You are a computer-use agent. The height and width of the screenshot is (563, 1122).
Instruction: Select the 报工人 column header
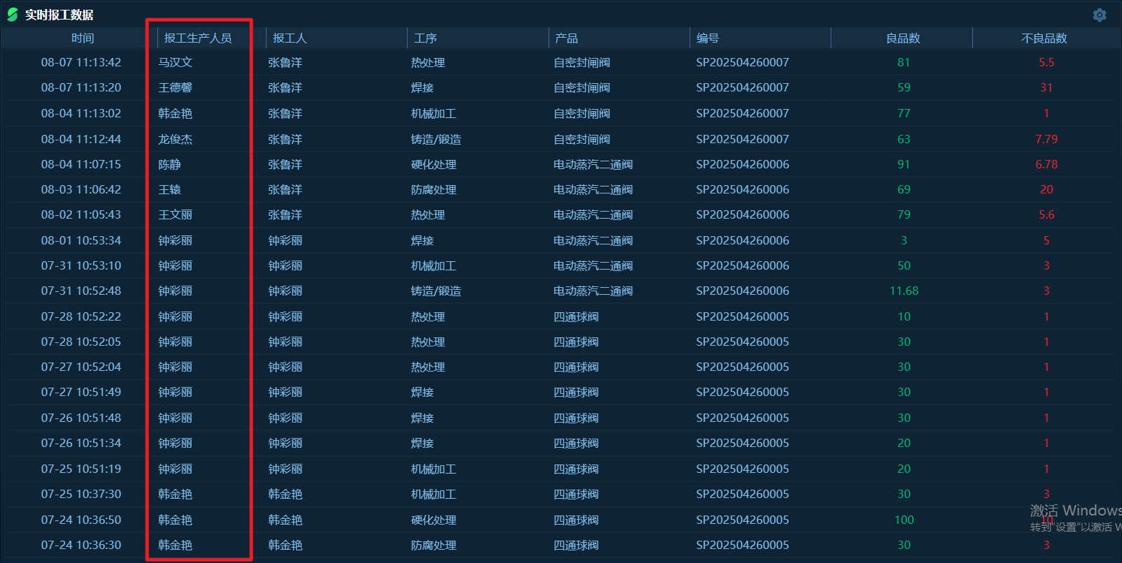[290, 38]
